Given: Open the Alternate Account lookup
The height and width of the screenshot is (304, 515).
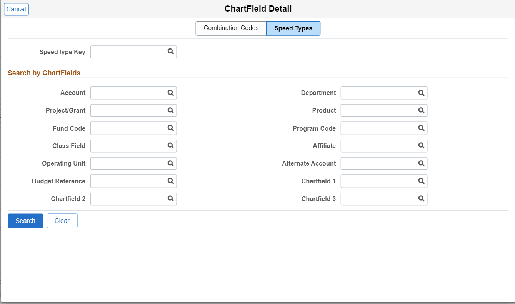Looking at the screenshot, I should tap(421, 163).
